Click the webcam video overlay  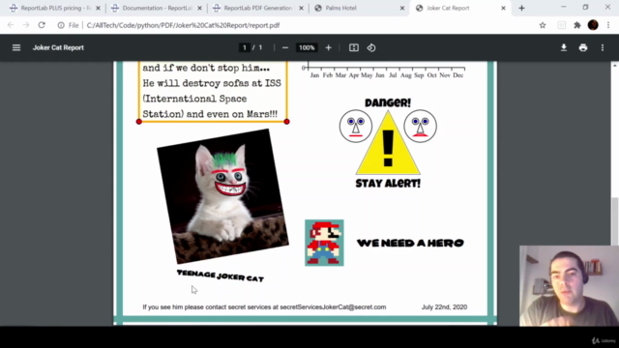[x=570, y=286]
